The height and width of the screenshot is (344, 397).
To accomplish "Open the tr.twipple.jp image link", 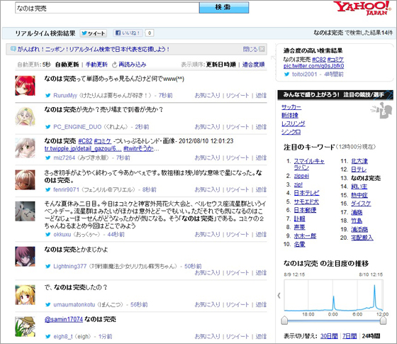I will pyautogui.click(x=83, y=149).
